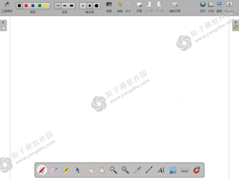Select the red pen tool
Screen dimensions: 239x179
tap(42, 170)
